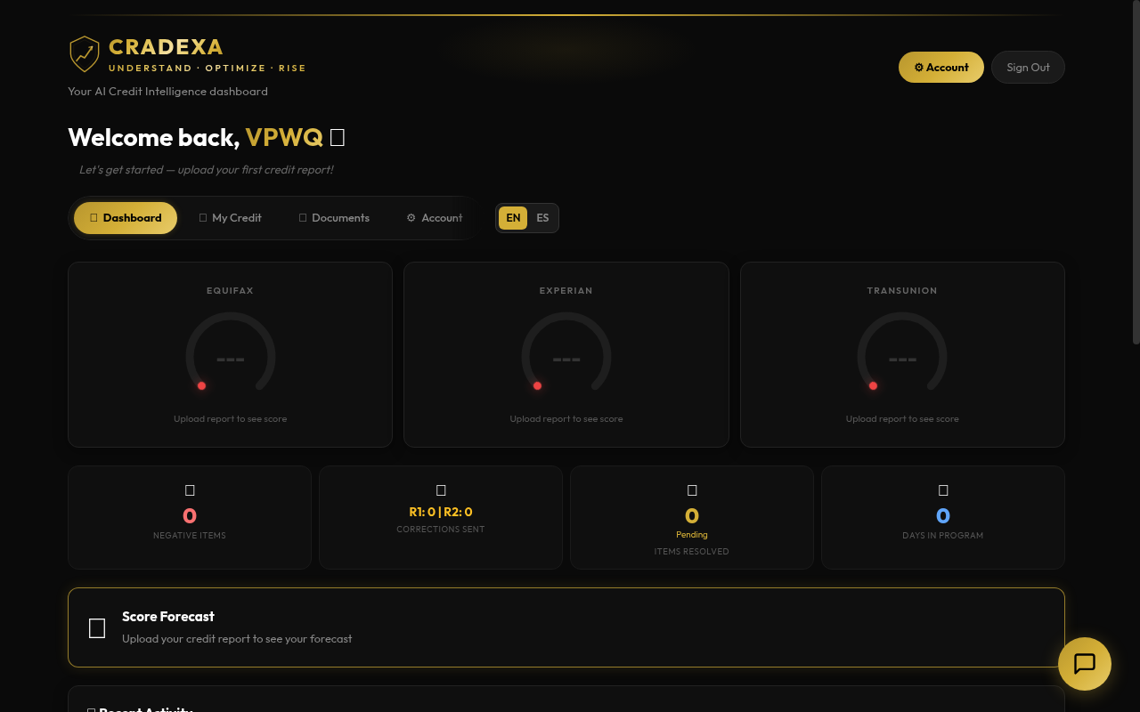The width and height of the screenshot is (1140, 712).
Task: Click the Experian score gauge
Action: coord(566,353)
